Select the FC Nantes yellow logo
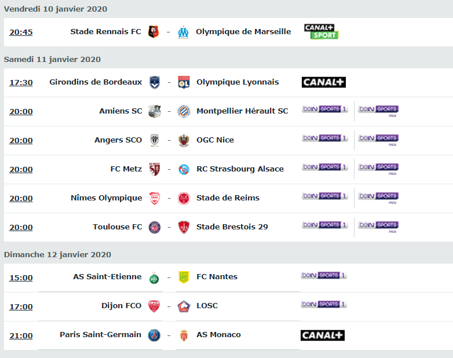 pos(184,277)
